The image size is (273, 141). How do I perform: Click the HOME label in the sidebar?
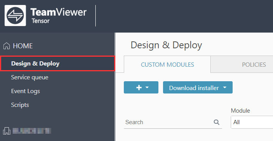[23, 46]
